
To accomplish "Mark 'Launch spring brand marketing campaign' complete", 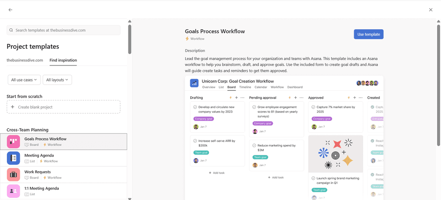I will pos(313,178).
